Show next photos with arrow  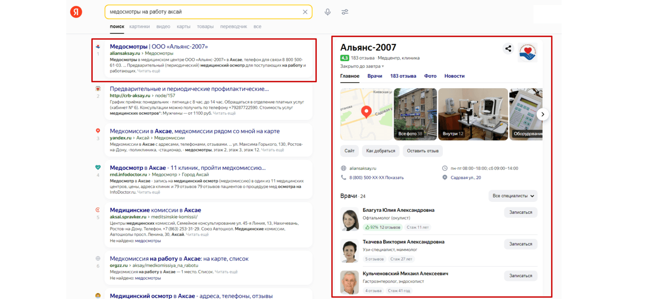click(543, 114)
